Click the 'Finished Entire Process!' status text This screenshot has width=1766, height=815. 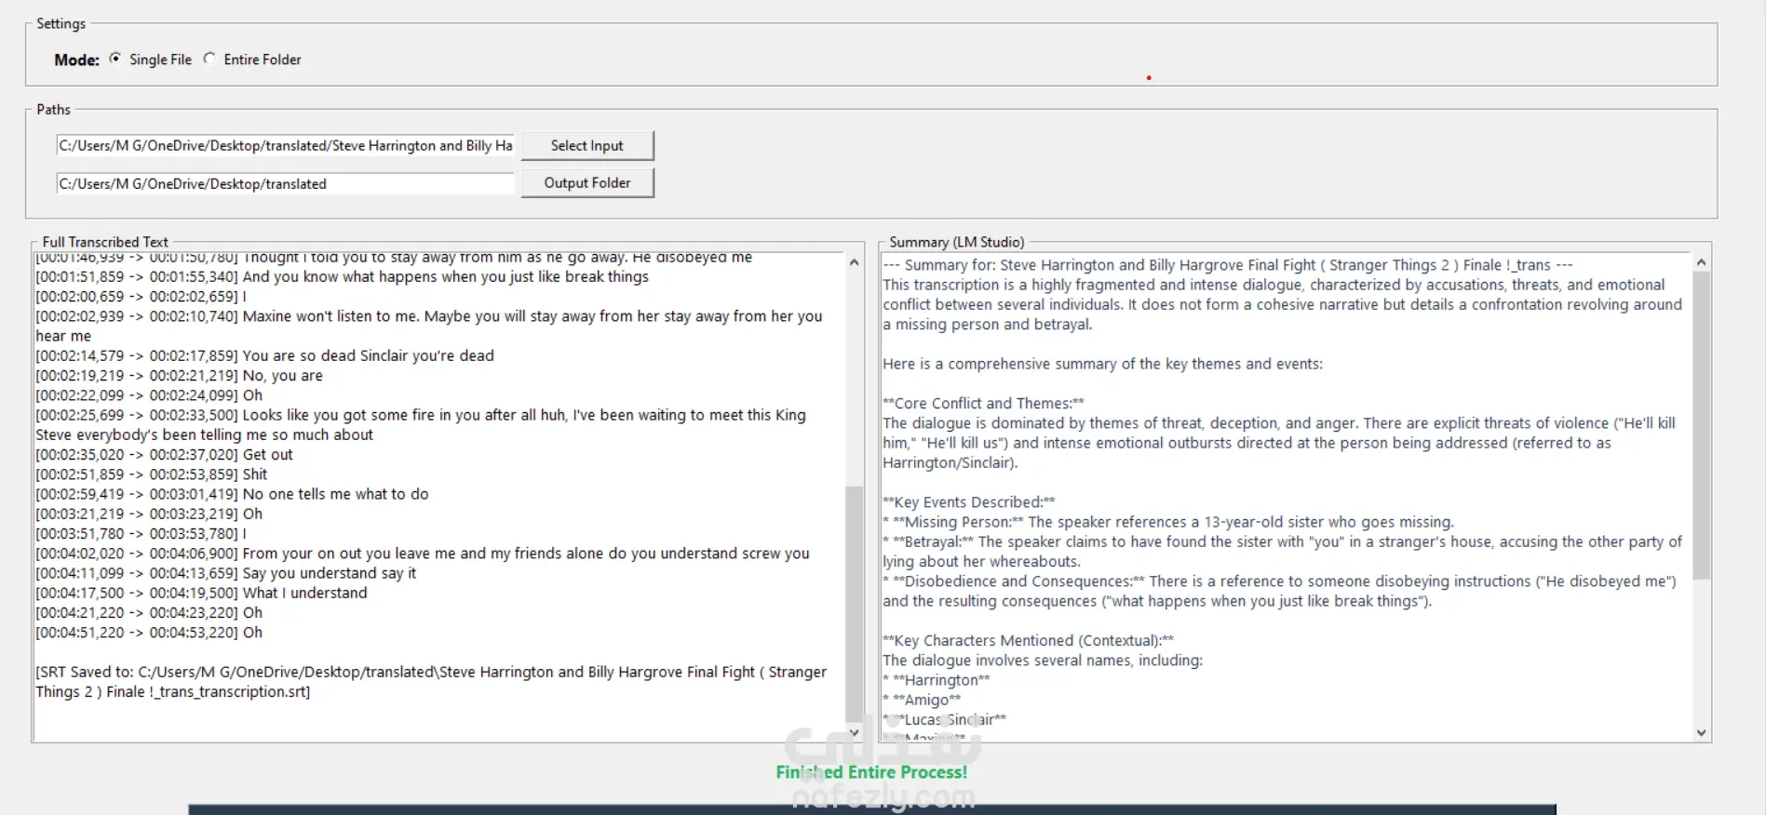click(x=871, y=772)
